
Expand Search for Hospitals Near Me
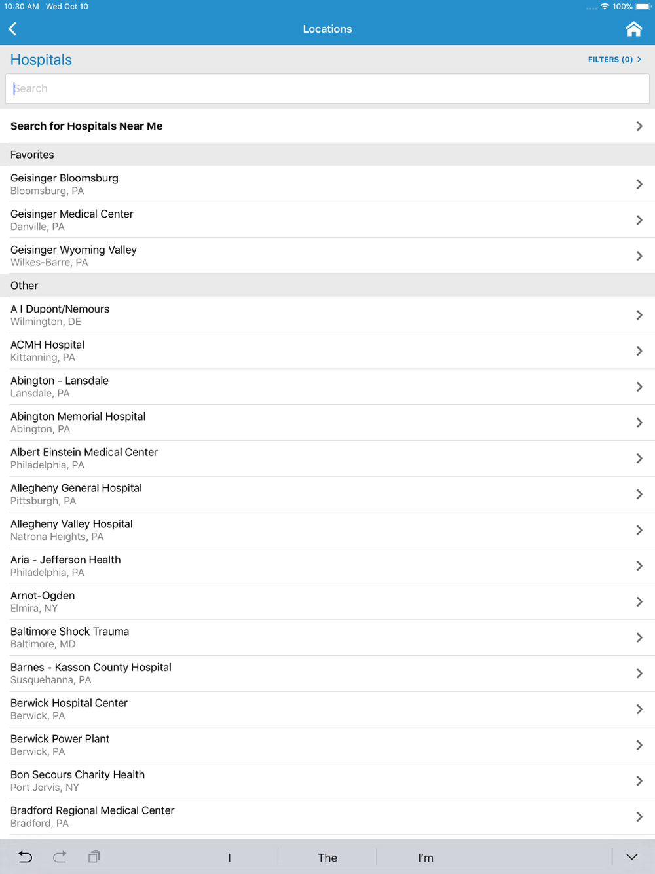coord(327,126)
